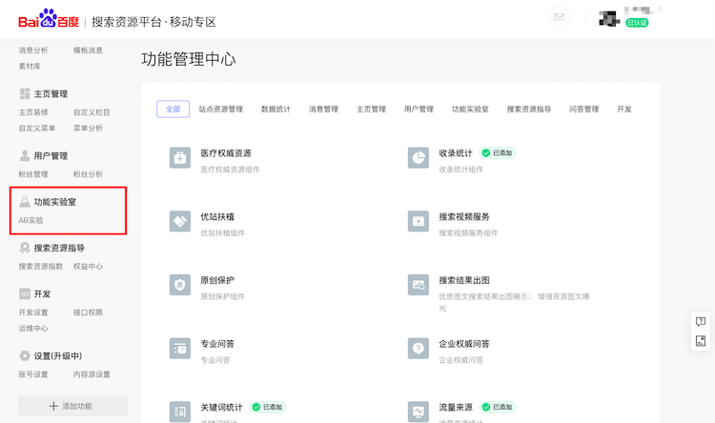Image resolution: width=715 pixels, height=423 pixels.
Task: Open 粉丝管理 in the sidebar
Action: pos(33,174)
